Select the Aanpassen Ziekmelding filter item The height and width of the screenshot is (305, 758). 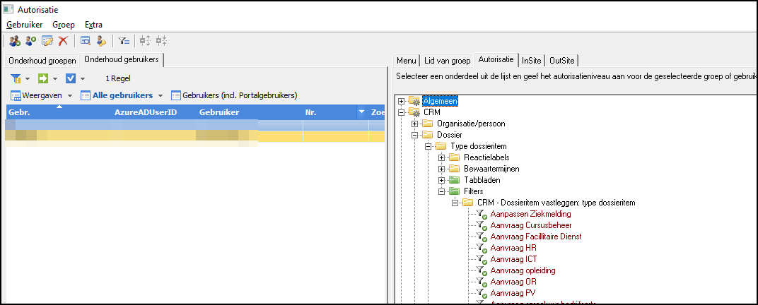[x=530, y=214]
